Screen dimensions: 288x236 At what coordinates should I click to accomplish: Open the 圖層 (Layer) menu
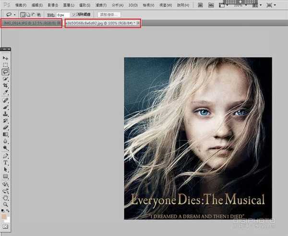[x=68, y=5]
